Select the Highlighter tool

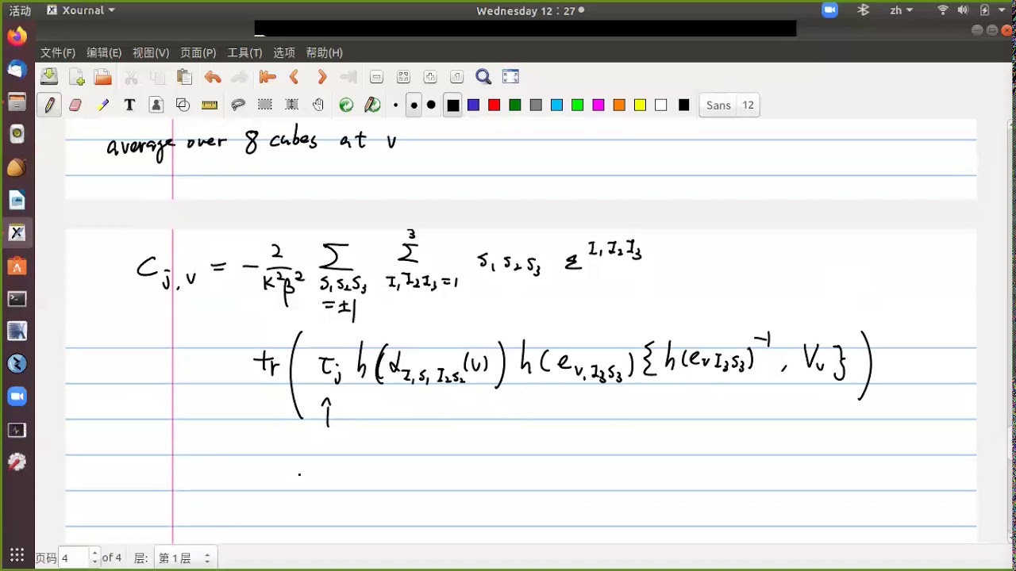(103, 105)
